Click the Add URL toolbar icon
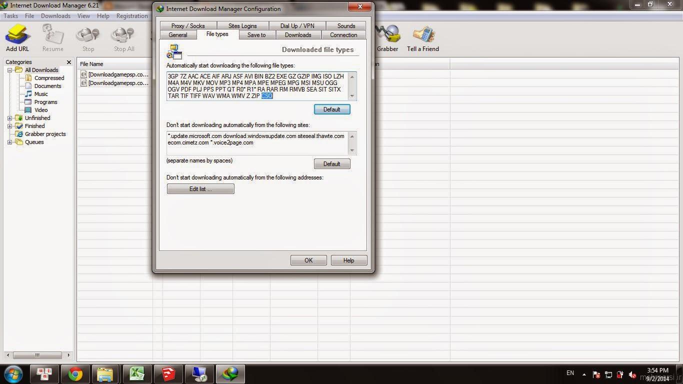Screen dimensions: 683x384 click(x=17, y=37)
